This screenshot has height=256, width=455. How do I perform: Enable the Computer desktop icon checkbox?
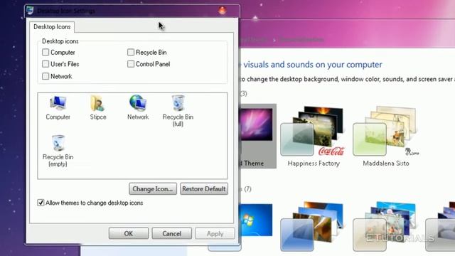pos(45,52)
